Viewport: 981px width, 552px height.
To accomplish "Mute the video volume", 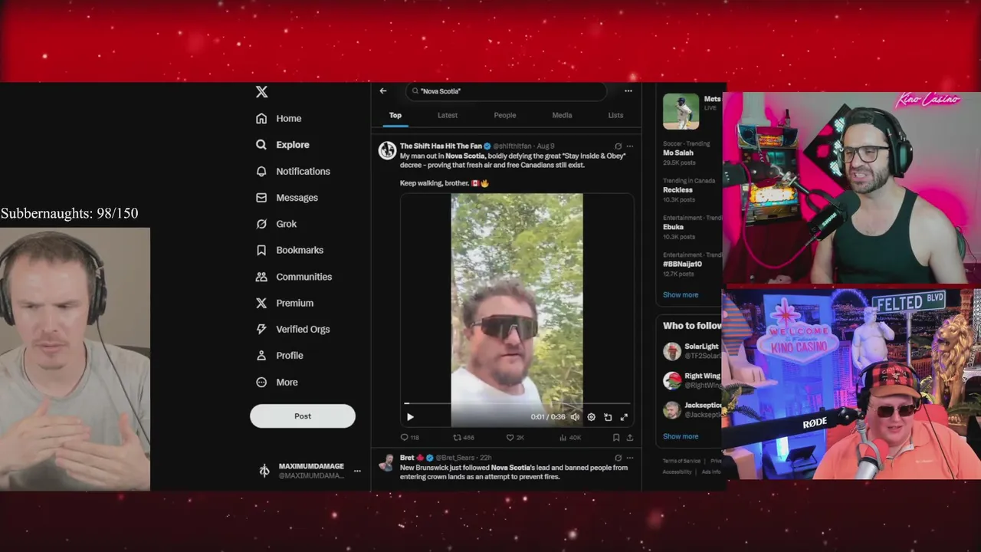I will coord(575,417).
